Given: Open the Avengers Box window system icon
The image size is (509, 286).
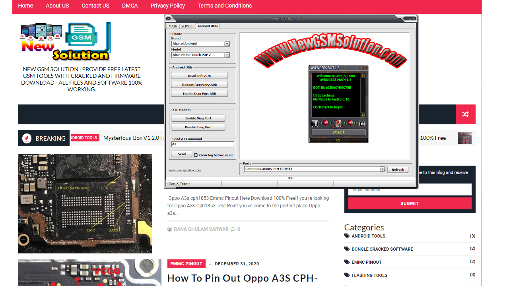Looking at the screenshot, I should [x=170, y=18].
